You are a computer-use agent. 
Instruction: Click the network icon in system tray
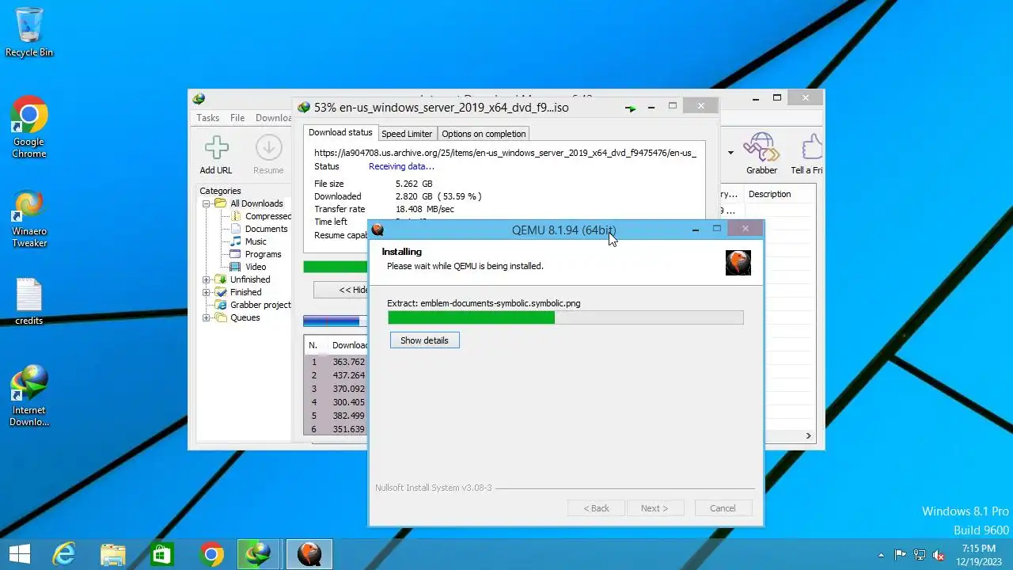coord(920,555)
